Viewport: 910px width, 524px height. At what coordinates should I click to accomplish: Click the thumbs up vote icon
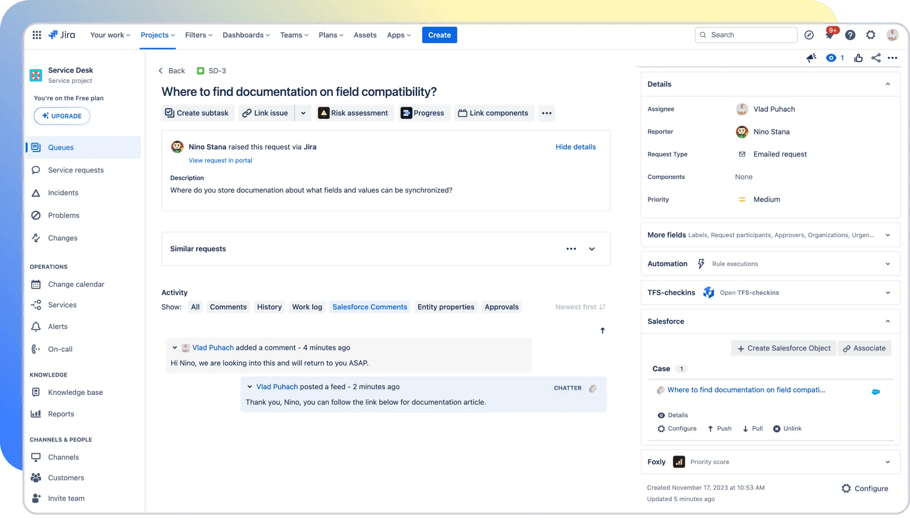coord(858,58)
